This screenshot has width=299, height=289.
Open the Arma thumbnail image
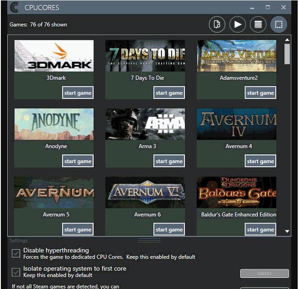point(145,124)
